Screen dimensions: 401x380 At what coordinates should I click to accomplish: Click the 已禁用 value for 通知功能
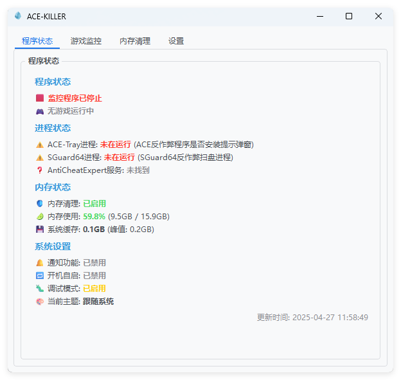(94, 263)
